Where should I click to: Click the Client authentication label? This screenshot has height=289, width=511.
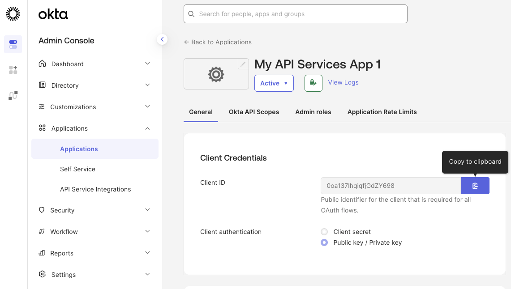[231, 232]
